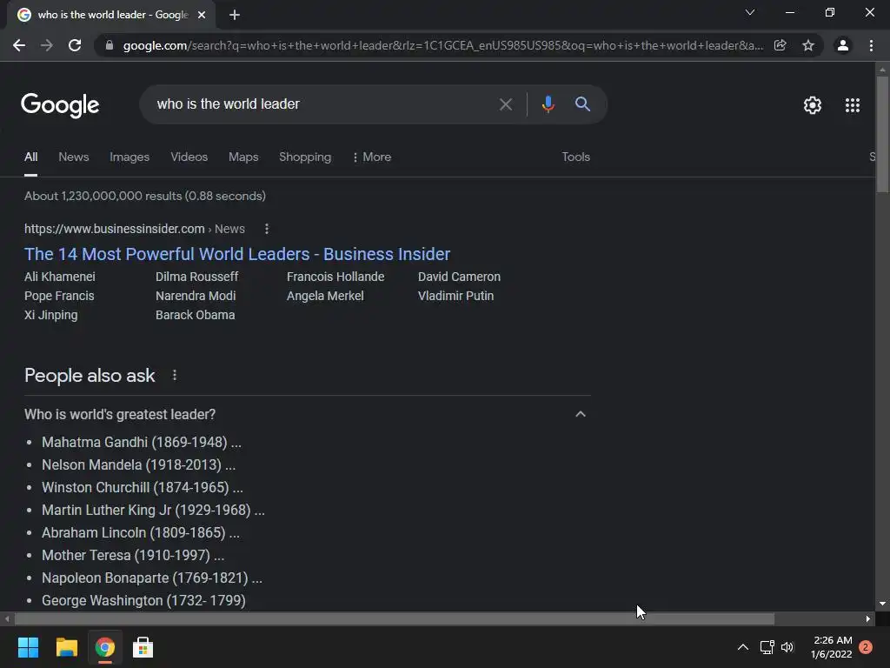Click the businessinsider.com URL breadcrumb
This screenshot has height=668, width=890.
[x=135, y=229]
